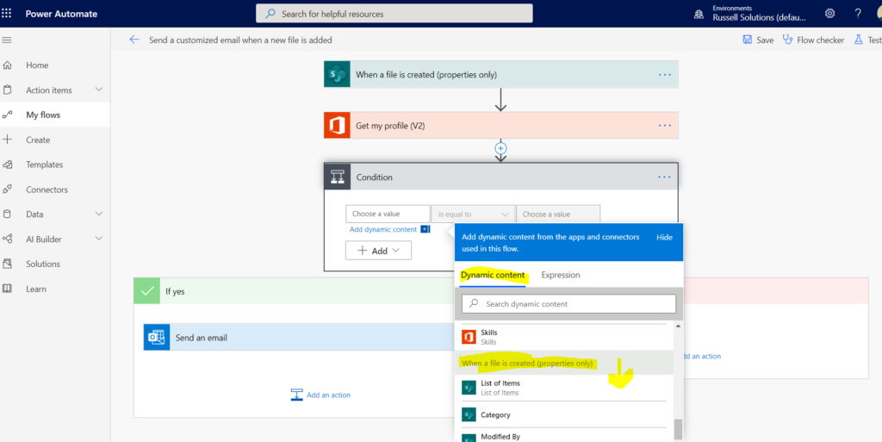
Task: Click the Data cylinder icon
Action: coord(7,215)
